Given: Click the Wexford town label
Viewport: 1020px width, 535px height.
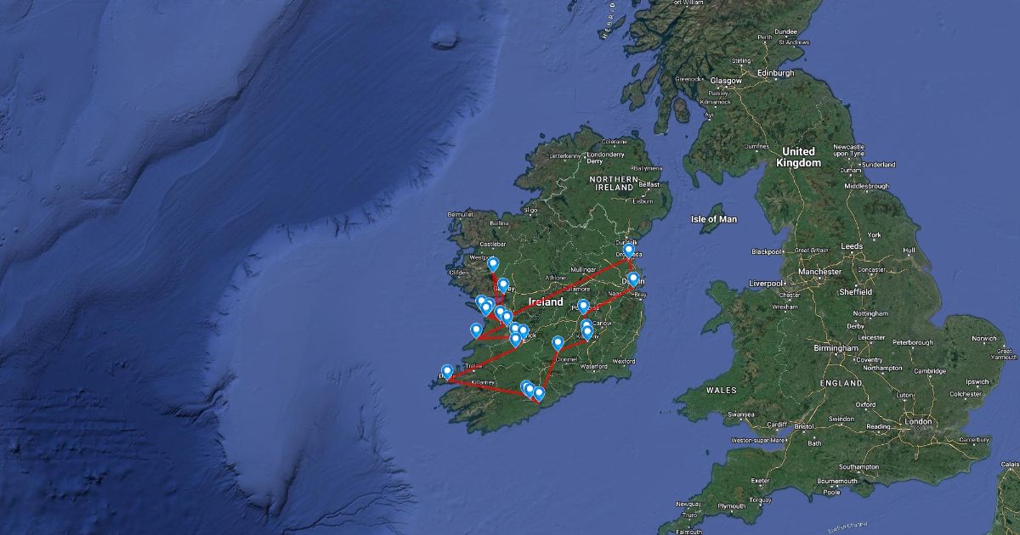Looking at the screenshot, I should pos(623,361).
